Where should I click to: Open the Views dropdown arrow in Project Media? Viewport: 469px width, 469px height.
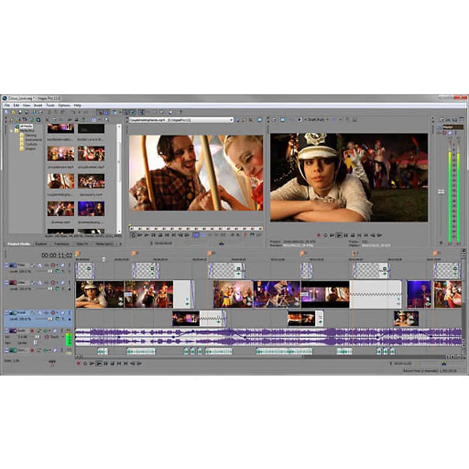coord(100,120)
